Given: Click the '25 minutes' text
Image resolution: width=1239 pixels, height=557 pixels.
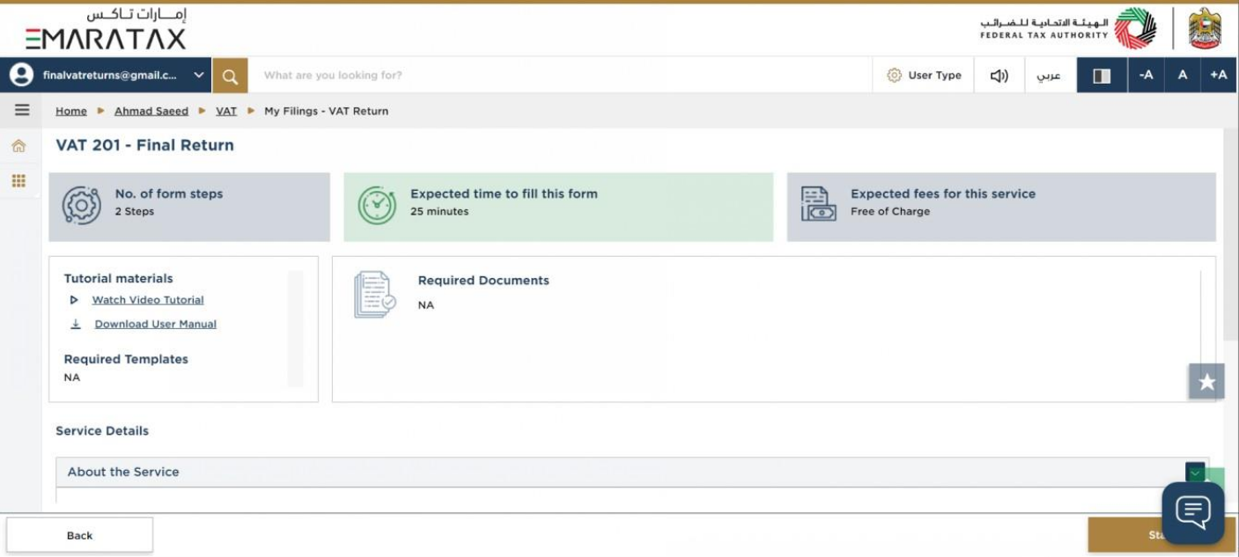Looking at the screenshot, I should coord(439,212).
